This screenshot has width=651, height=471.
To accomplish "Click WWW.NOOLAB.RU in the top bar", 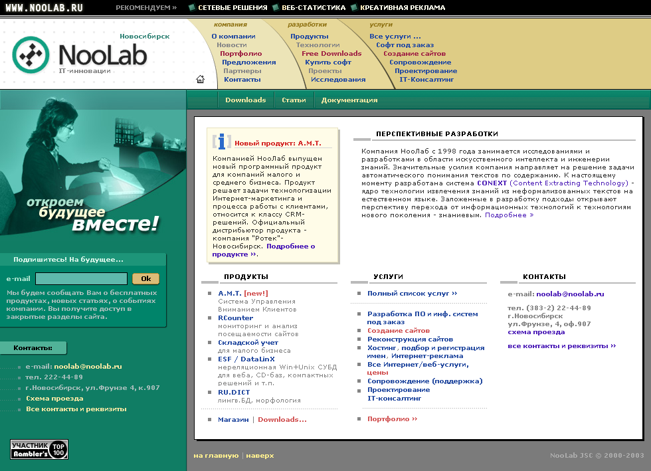I will (x=44, y=7).
